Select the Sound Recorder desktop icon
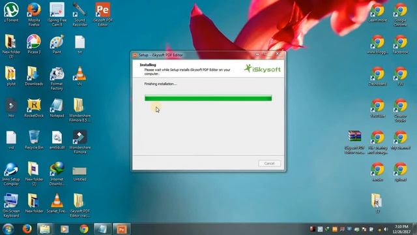 (x=79, y=14)
